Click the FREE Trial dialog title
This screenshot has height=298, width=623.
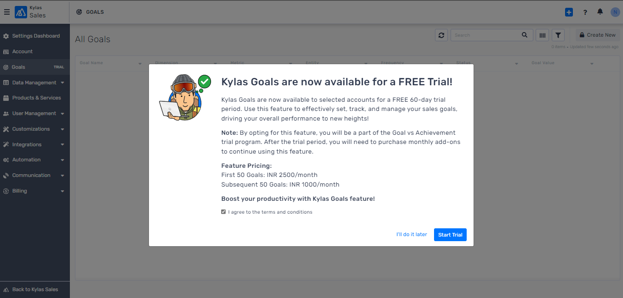click(x=337, y=82)
